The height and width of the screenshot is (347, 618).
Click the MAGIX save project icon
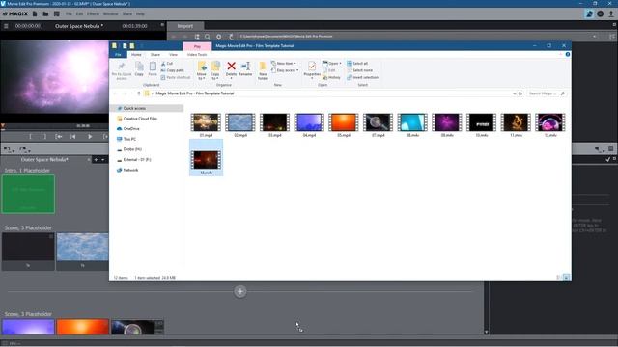[57, 13]
